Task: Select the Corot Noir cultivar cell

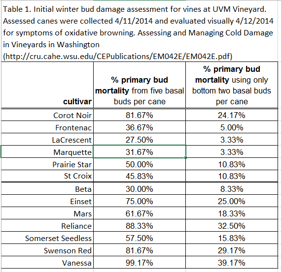Action: (47, 115)
